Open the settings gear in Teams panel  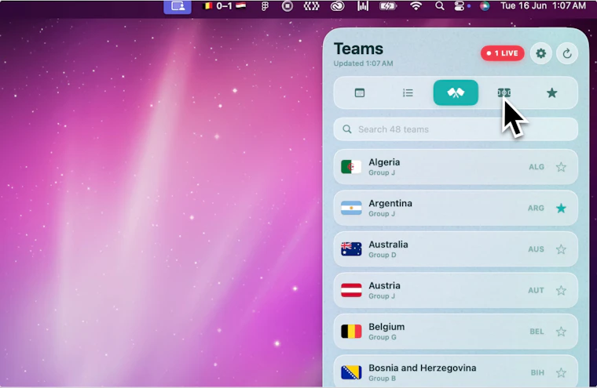point(540,53)
